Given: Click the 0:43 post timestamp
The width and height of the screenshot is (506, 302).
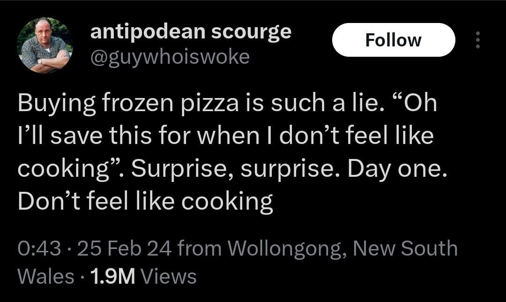Looking at the screenshot, I should [x=38, y=249].
